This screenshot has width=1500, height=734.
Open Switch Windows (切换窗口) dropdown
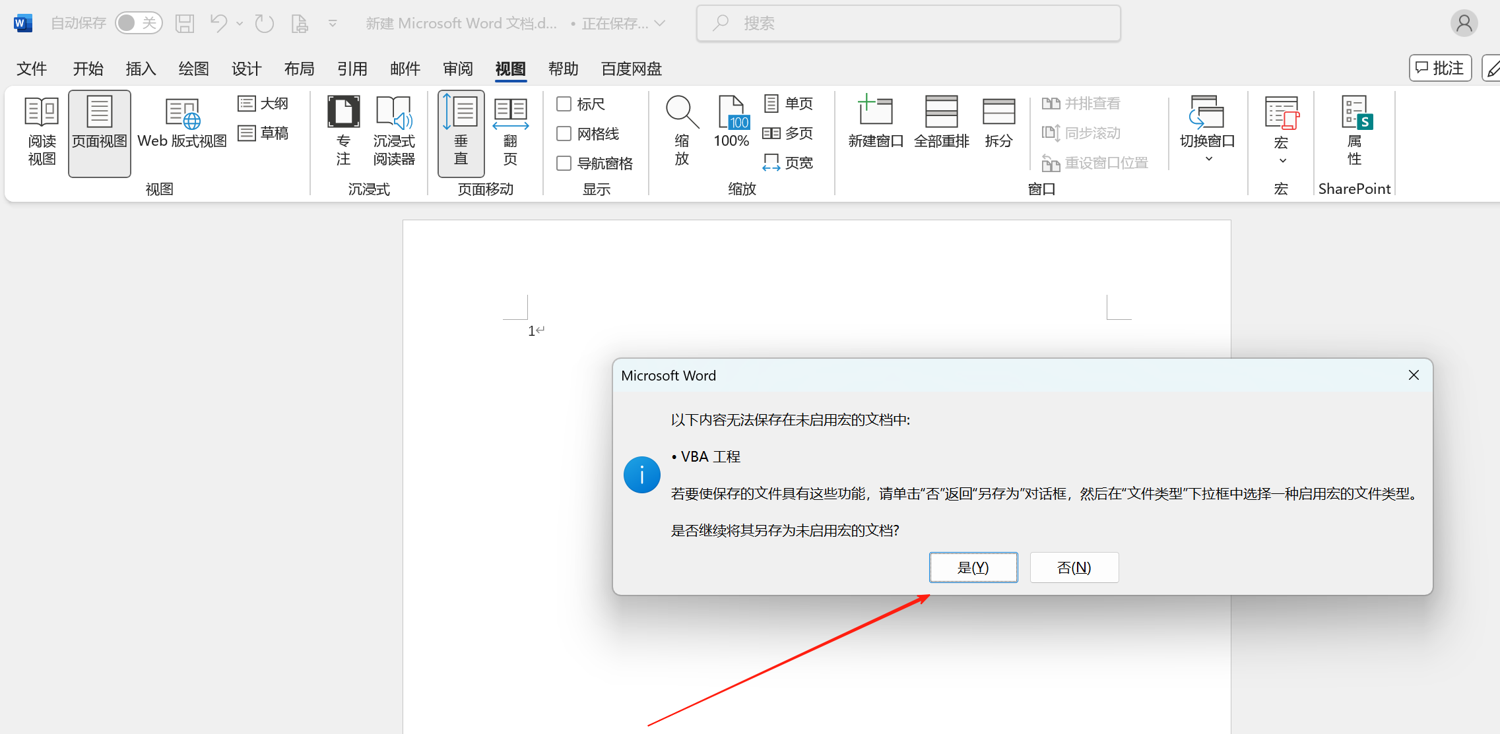point(1207,131)
